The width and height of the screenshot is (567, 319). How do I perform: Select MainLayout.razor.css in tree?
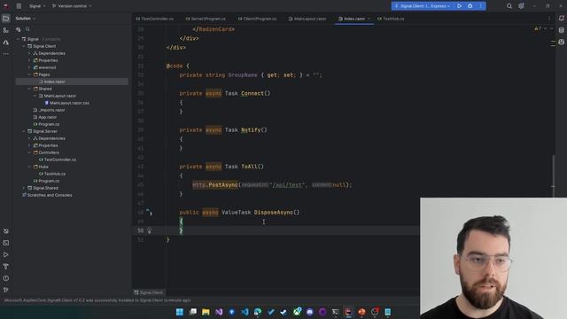(x=67, y=103)
